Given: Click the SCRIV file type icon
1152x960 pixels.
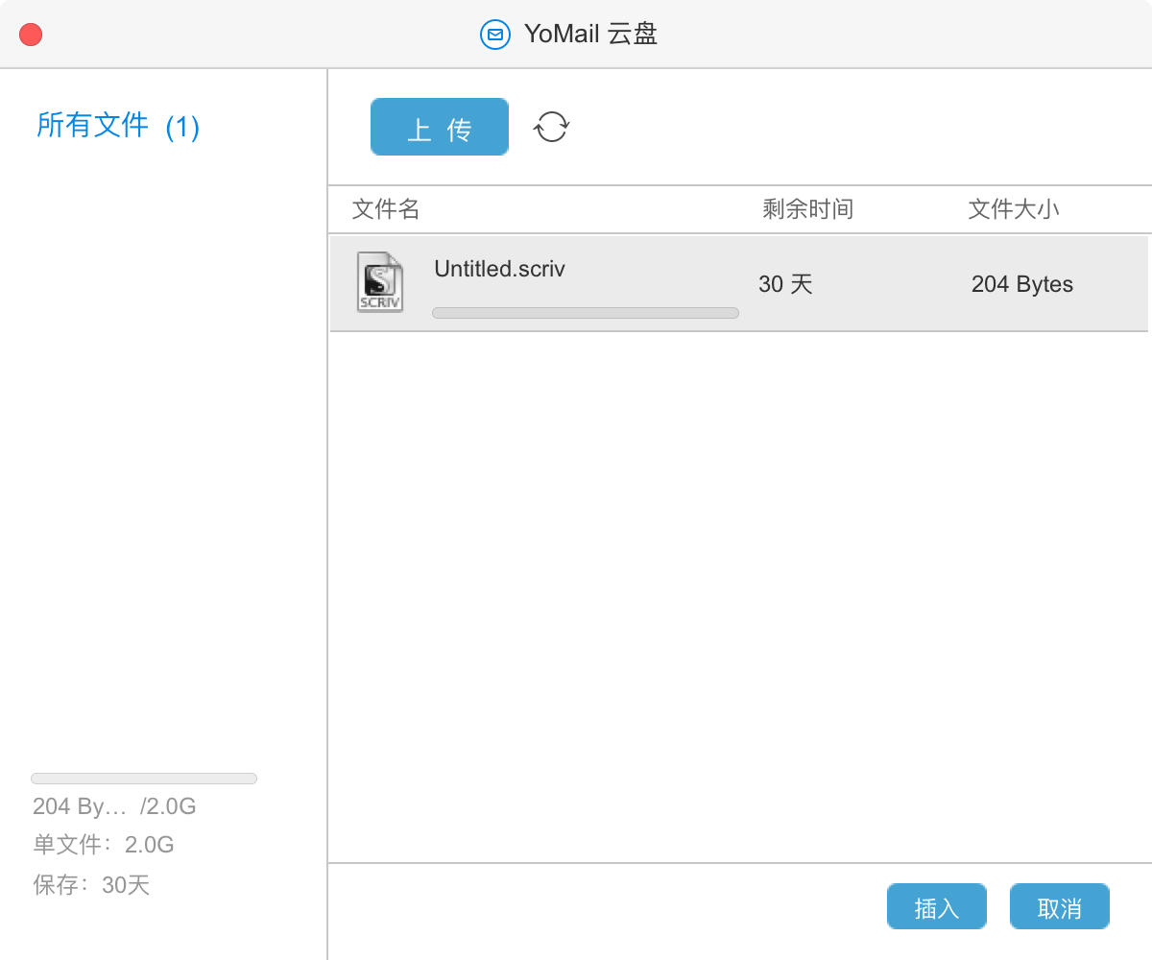Looking at the screenshot, I should click(380, 282).
